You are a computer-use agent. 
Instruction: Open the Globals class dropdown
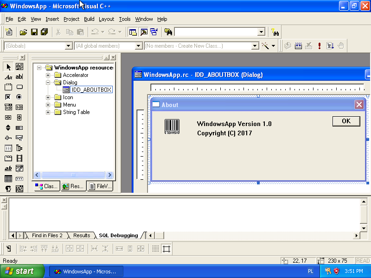pyautogui.click(x=68, y=45)
